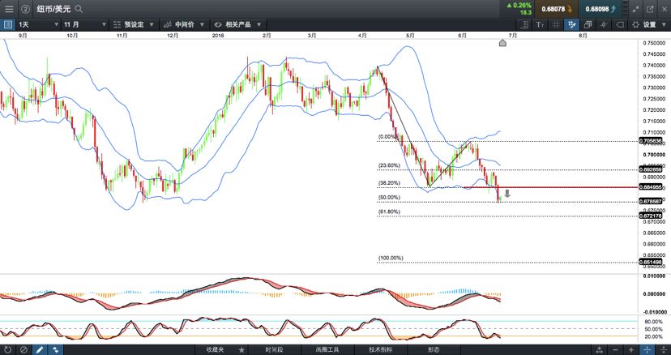Click the (50.00%) Fibonacci level label
This screenshot has height=355, width=671.
tap(389, 198)
